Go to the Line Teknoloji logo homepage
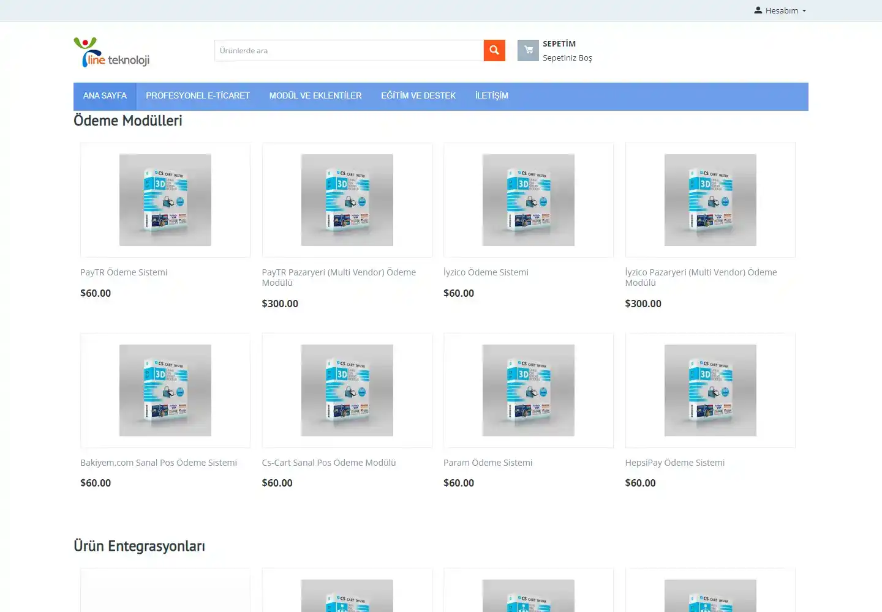Screen dimensions: 882x612 click(111, 52)
